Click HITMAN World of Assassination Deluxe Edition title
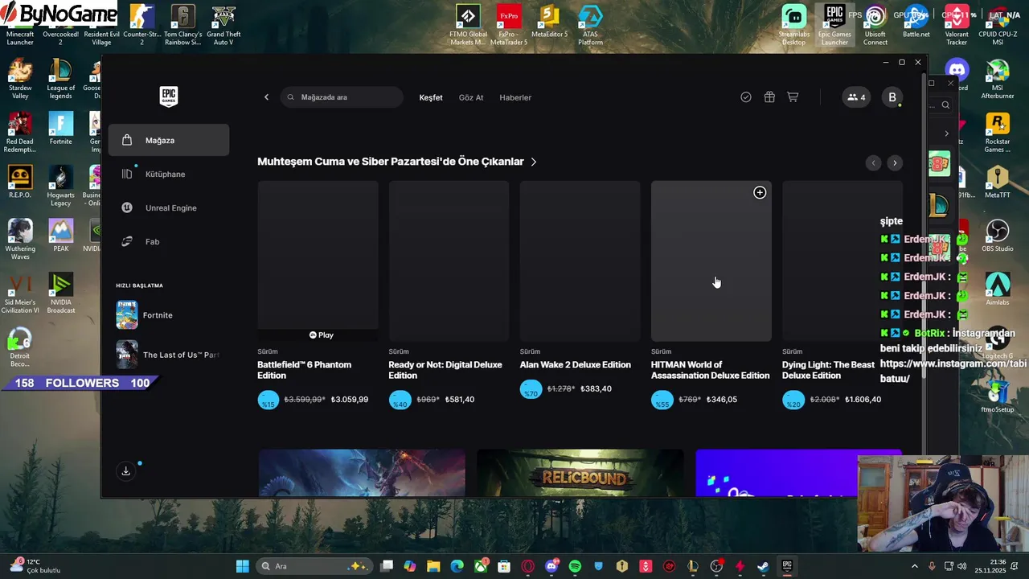This screenshot has height=579, width=1029. click(x=710, y=370)
